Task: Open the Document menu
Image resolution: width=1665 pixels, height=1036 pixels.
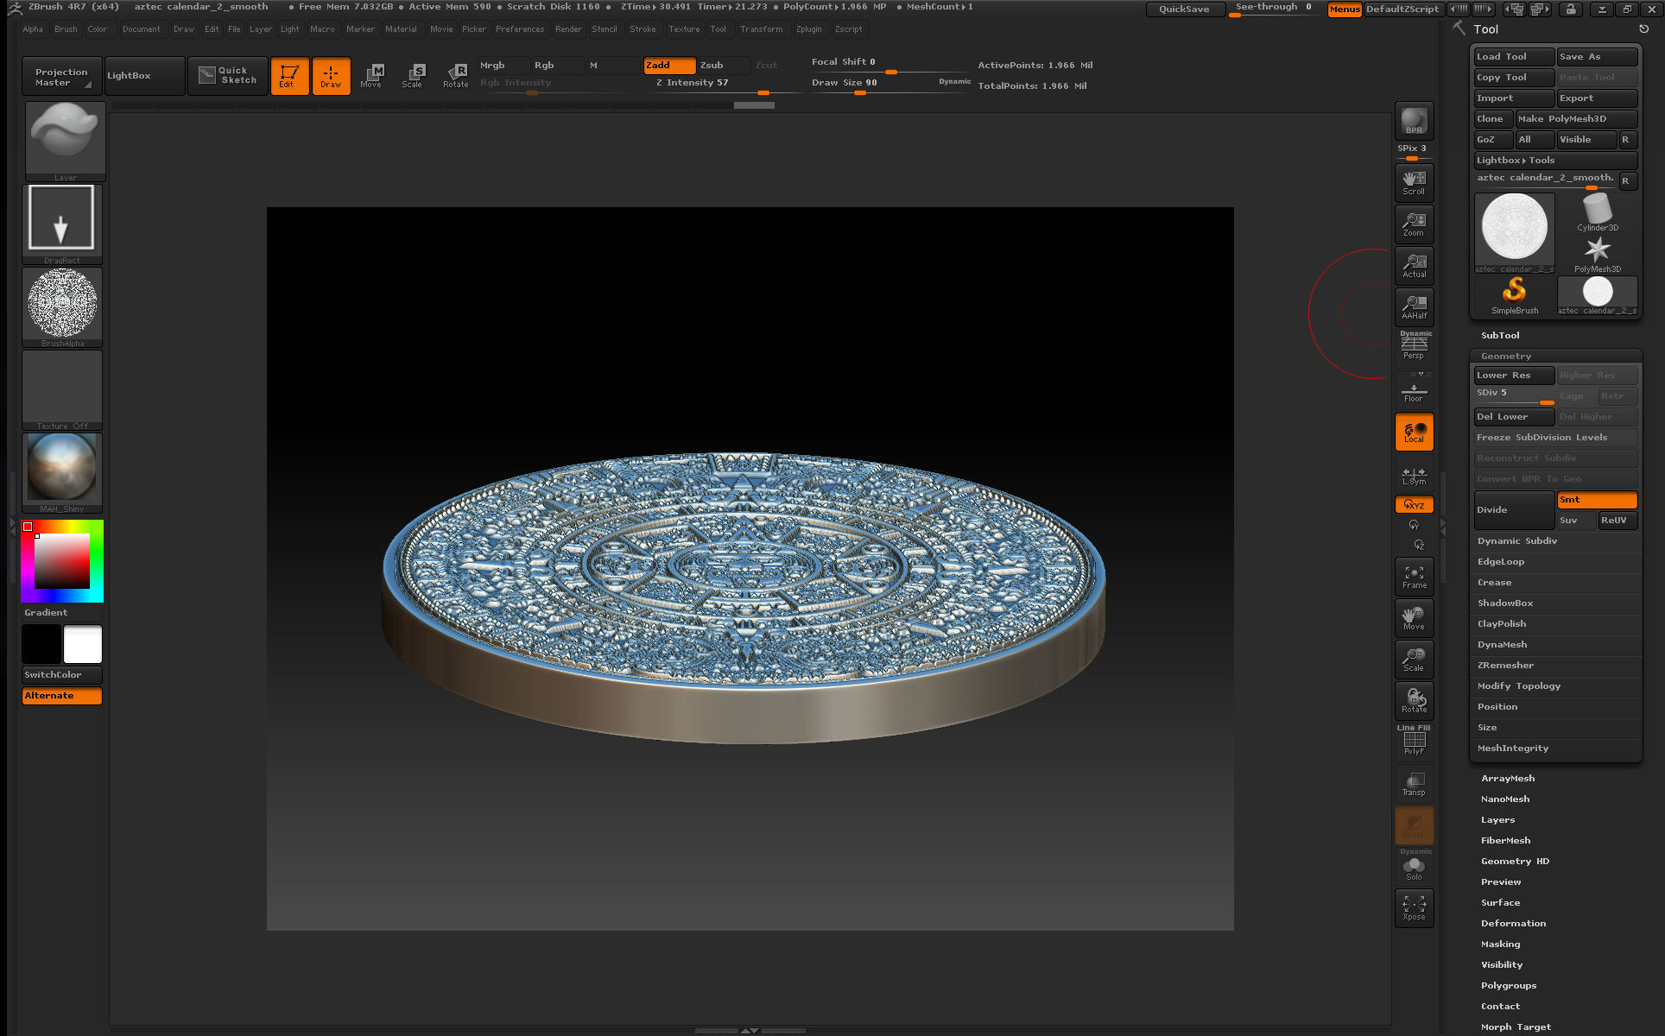Action: pos(141,29)
